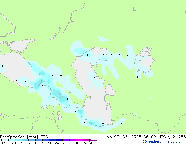
Task: Click the 35–40 mm legend swatch
Action: 72,140
